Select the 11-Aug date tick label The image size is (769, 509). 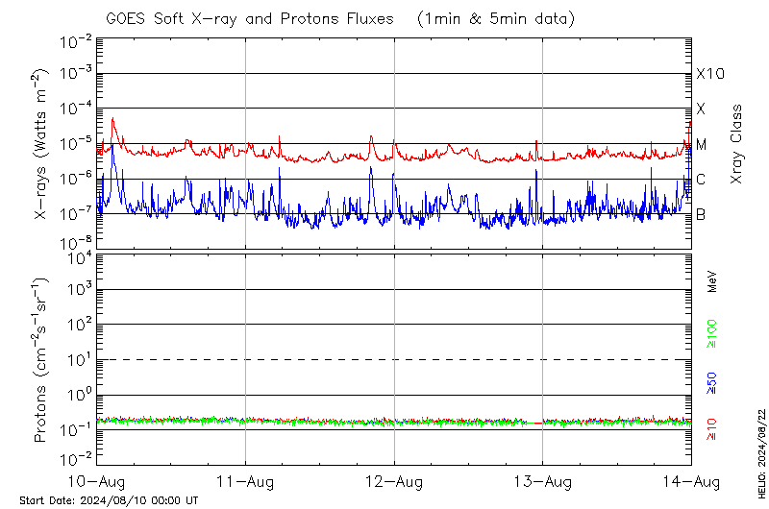245,480
